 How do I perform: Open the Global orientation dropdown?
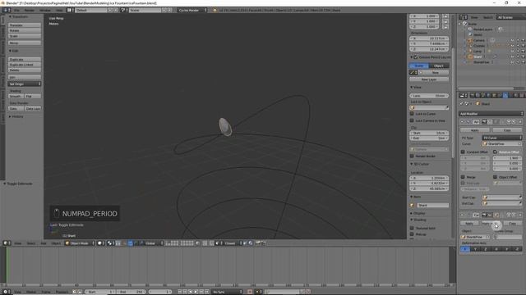(x=153, y=243)
